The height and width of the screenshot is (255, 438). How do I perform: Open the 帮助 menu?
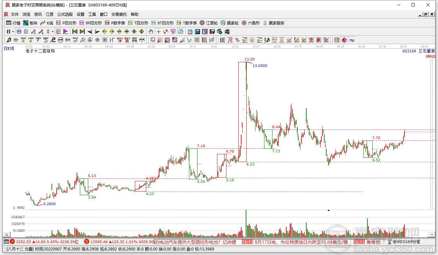[135, 14]
